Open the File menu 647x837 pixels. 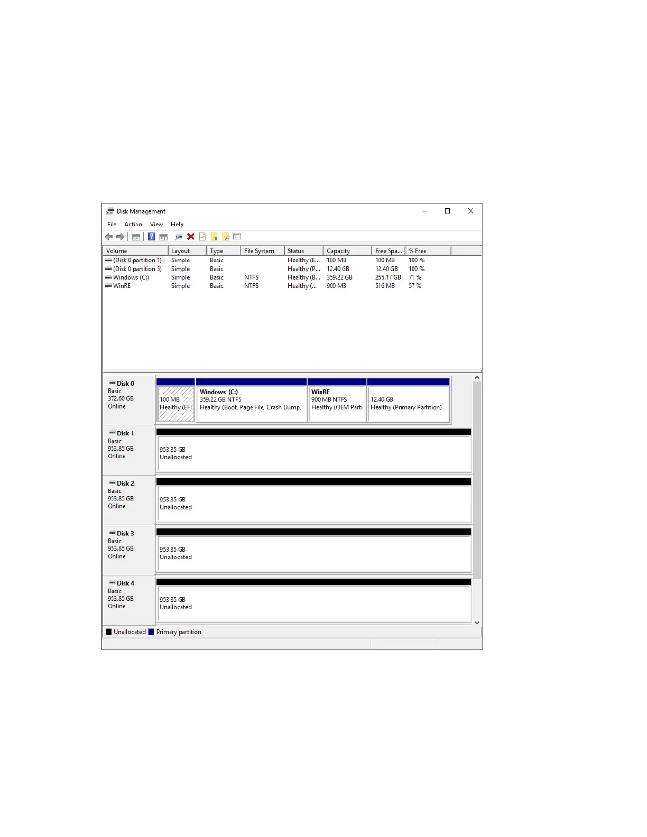click(112, 225)
